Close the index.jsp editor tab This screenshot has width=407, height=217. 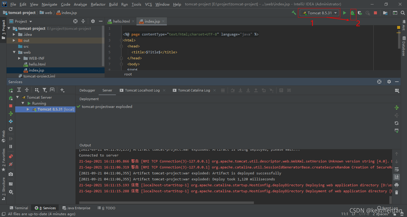pyautogui.click(x=163, y=21)
